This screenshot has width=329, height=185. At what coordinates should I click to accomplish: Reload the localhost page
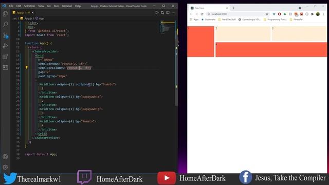[x=202, y=14]
